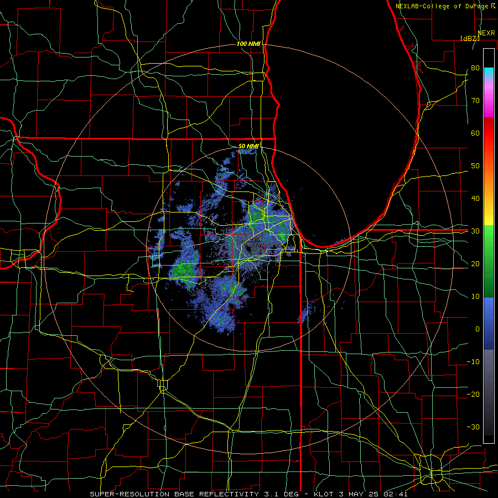The image size is (498, 498).
Task: Click the blue 5 dBZ color bar segment
Action: click(489, 313)
